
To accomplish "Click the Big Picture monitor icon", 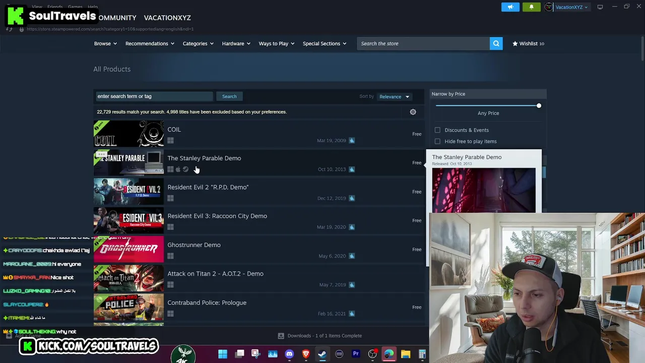I will point(600,7).
